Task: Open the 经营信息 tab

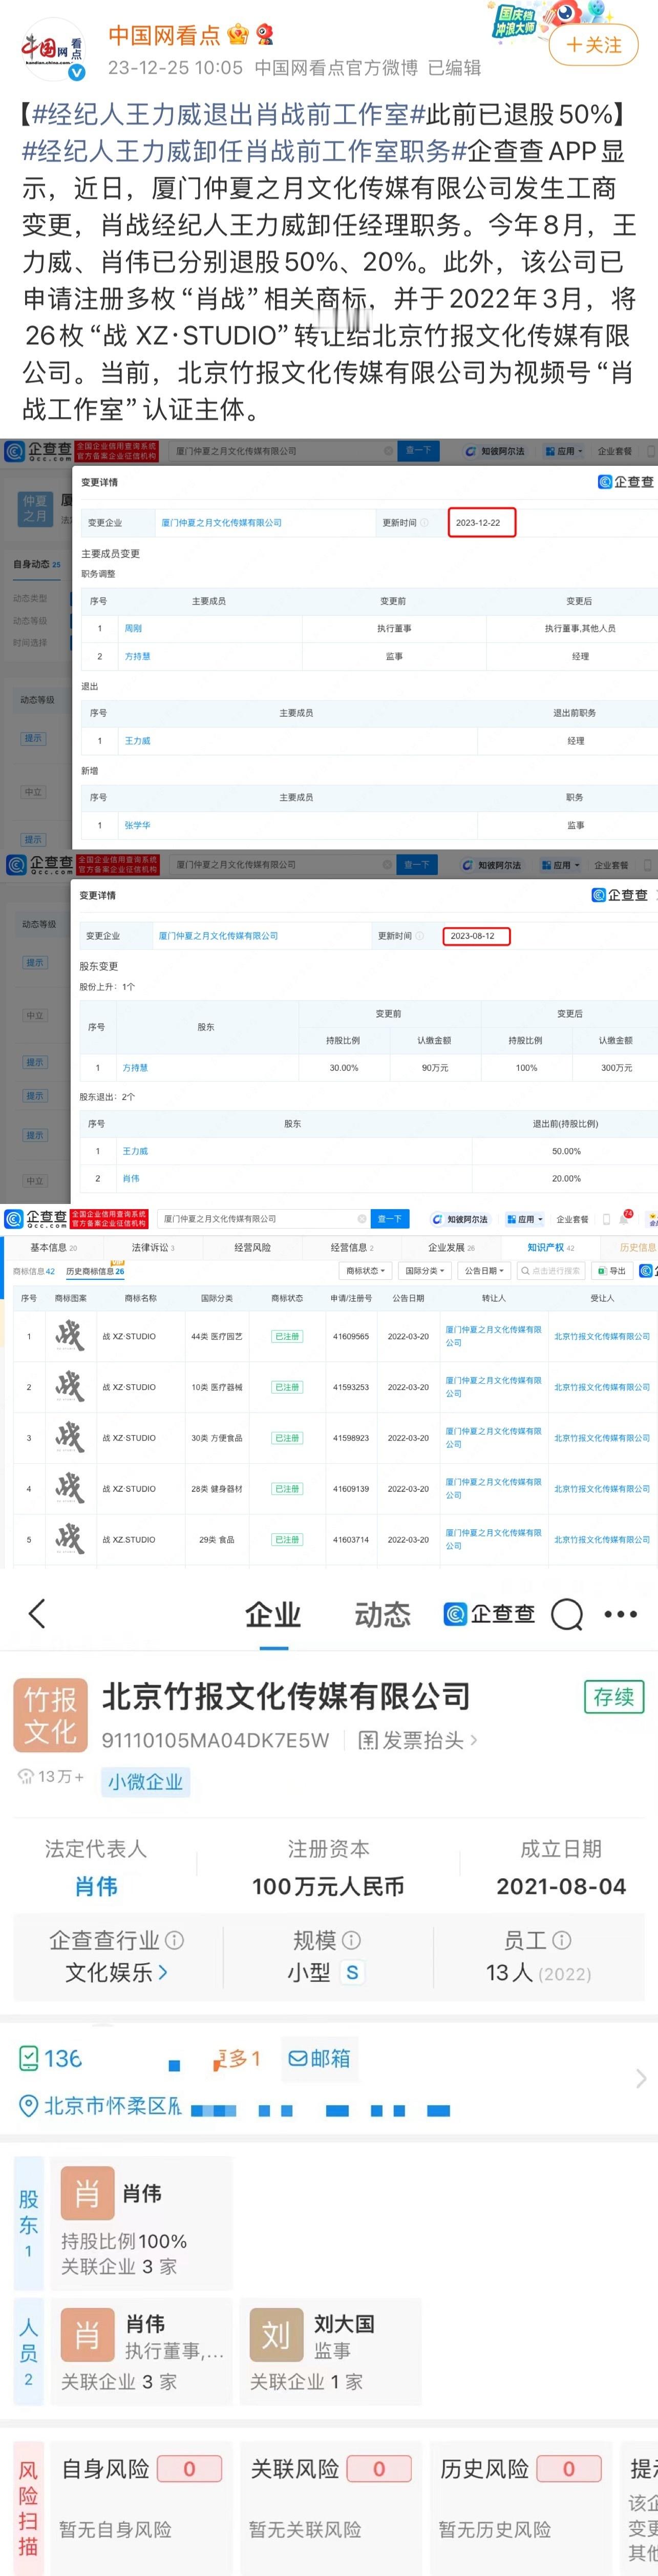Action: click(x=352, y=1247)
